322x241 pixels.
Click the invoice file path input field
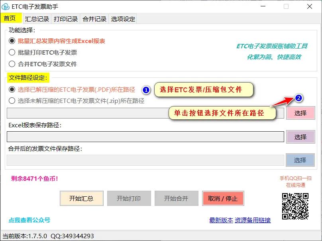click(145, 113)
